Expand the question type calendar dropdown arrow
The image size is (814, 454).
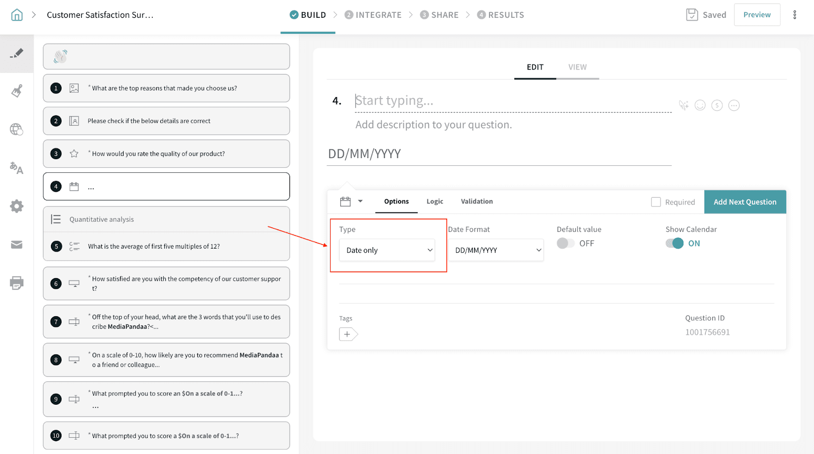(360, 201)
